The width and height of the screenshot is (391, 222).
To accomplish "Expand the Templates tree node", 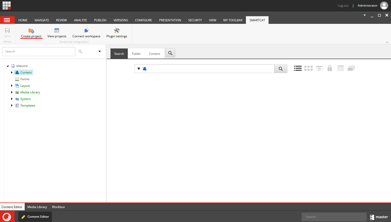I will (12, 106).
